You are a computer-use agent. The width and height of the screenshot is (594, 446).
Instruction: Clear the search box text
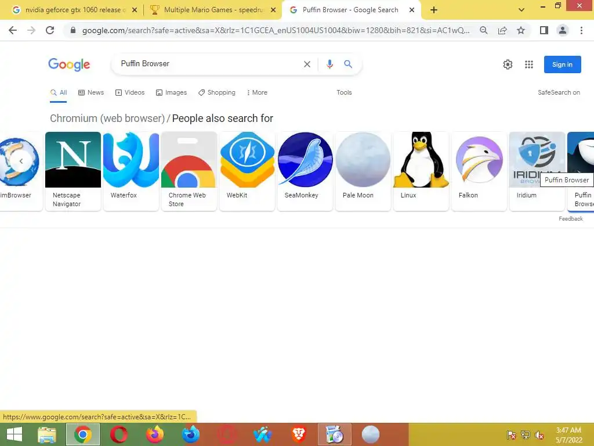coord(307,64)
